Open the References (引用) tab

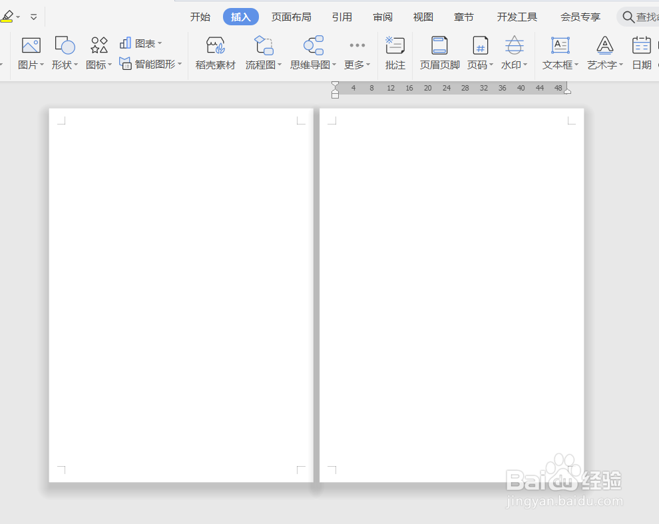point(341,17)
